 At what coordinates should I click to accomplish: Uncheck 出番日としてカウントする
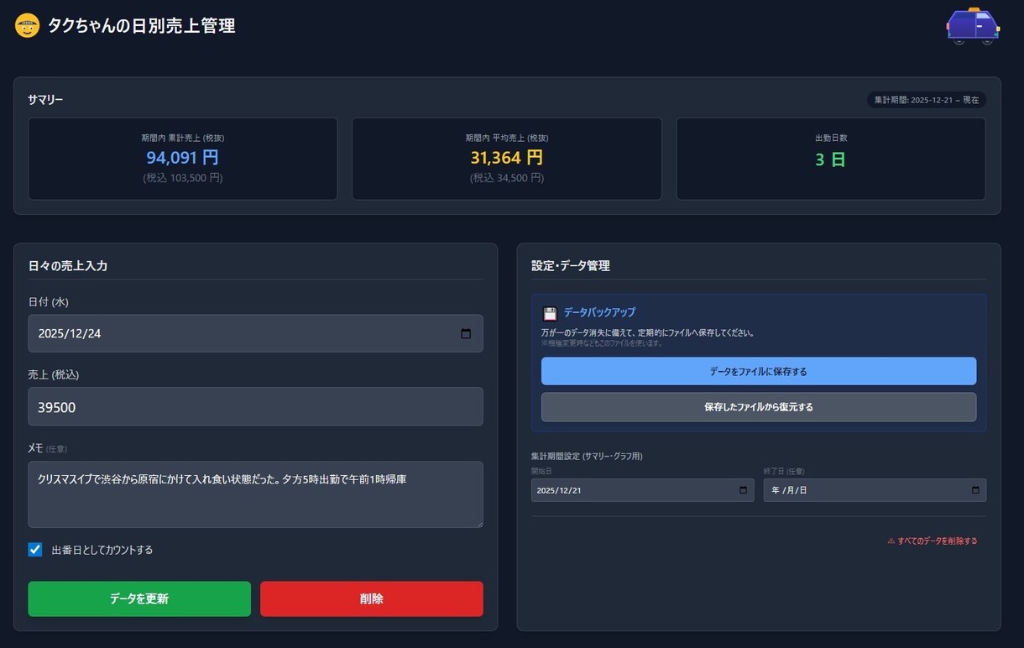[35, 549]
